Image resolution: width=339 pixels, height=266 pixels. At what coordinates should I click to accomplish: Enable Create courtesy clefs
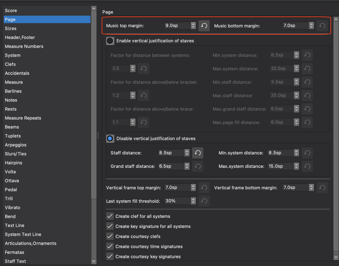[x=110, y=236]
